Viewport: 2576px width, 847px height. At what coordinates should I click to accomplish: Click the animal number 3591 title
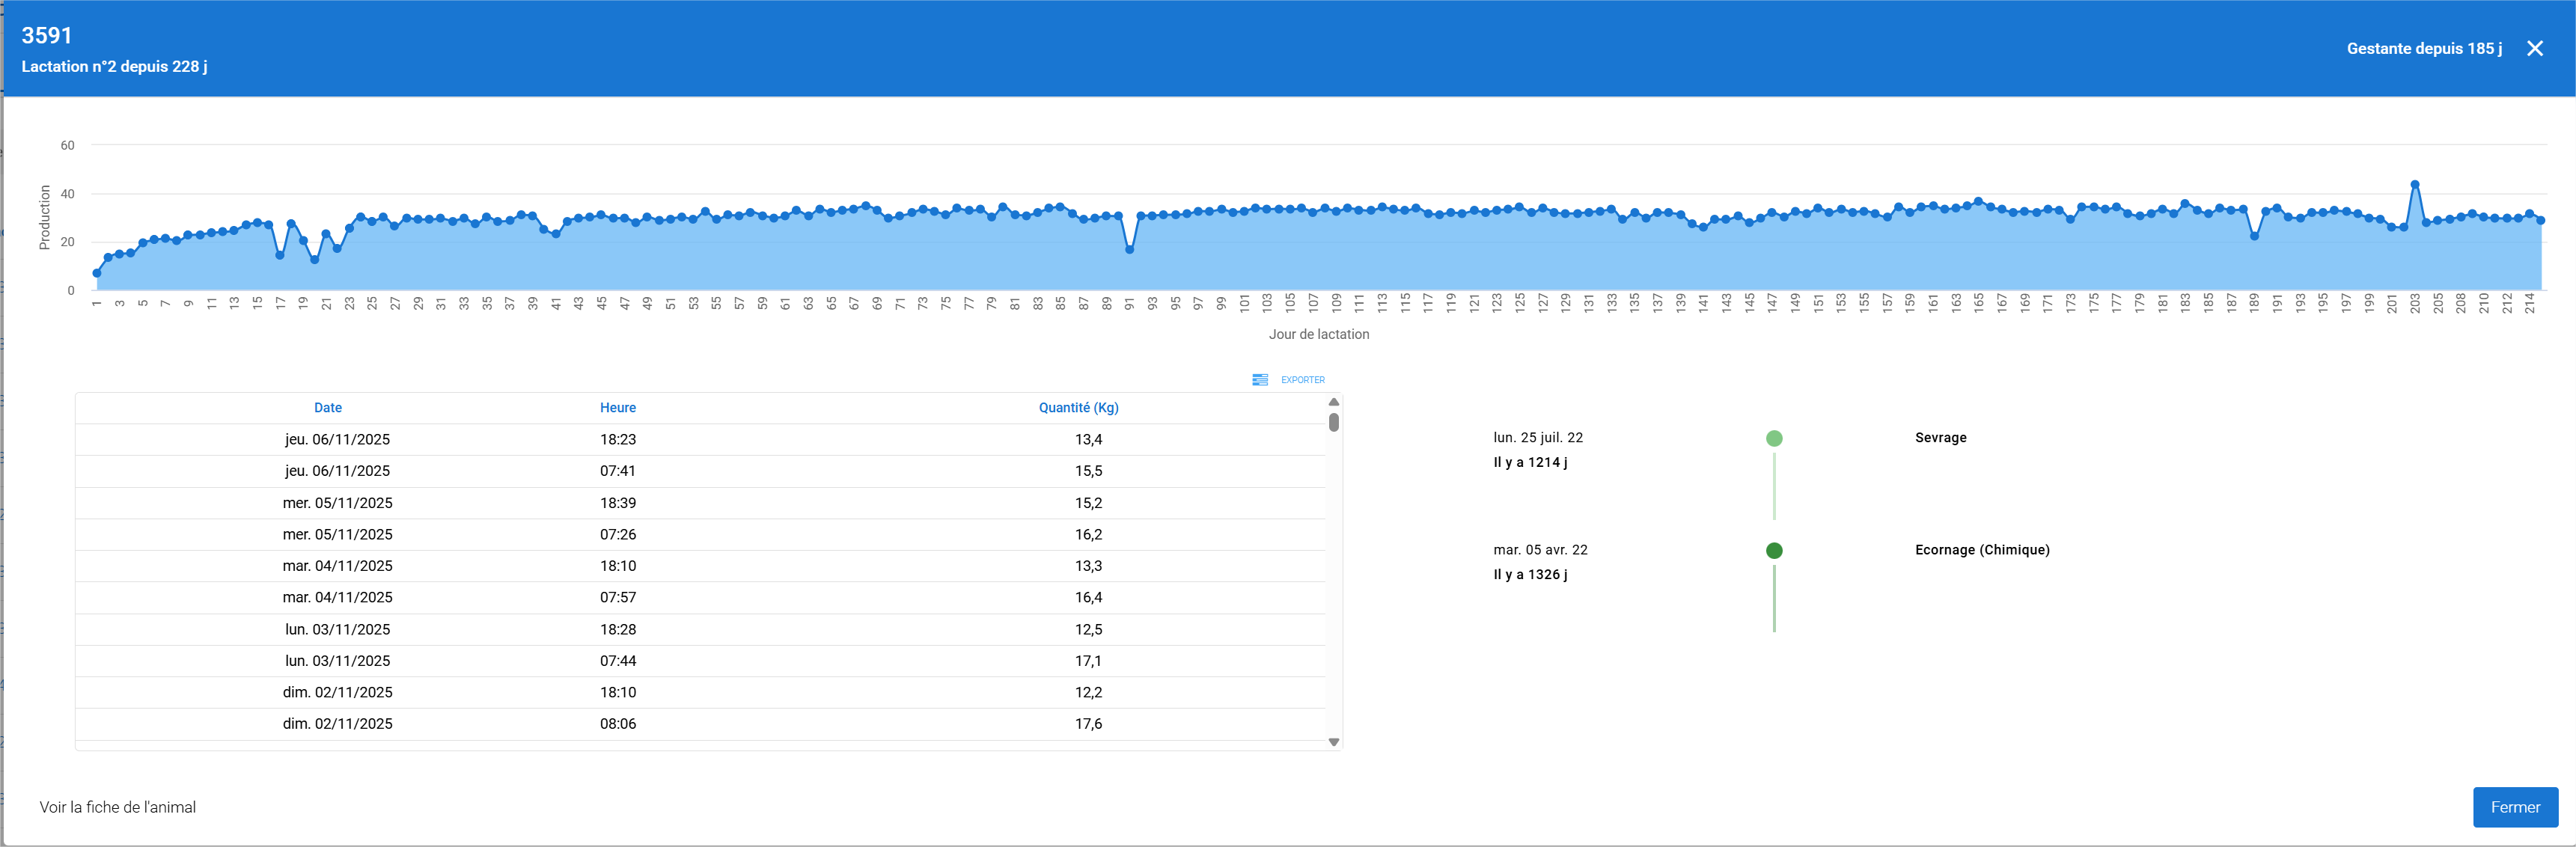[47, 35]
